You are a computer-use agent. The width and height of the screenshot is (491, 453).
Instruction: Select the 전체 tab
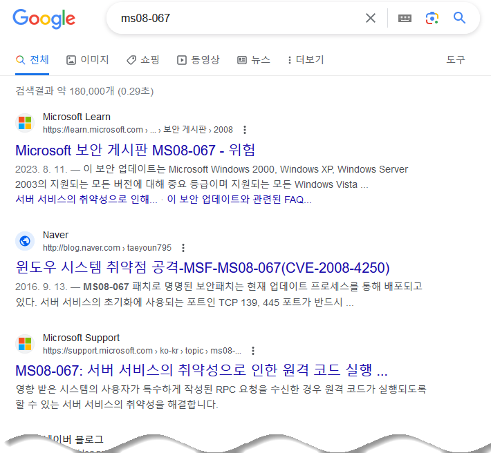tap(33, 59)
